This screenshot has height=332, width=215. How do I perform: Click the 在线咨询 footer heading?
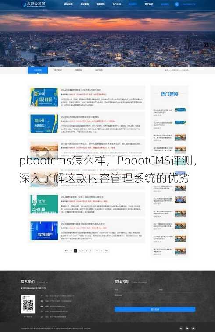tap(122, 282)
